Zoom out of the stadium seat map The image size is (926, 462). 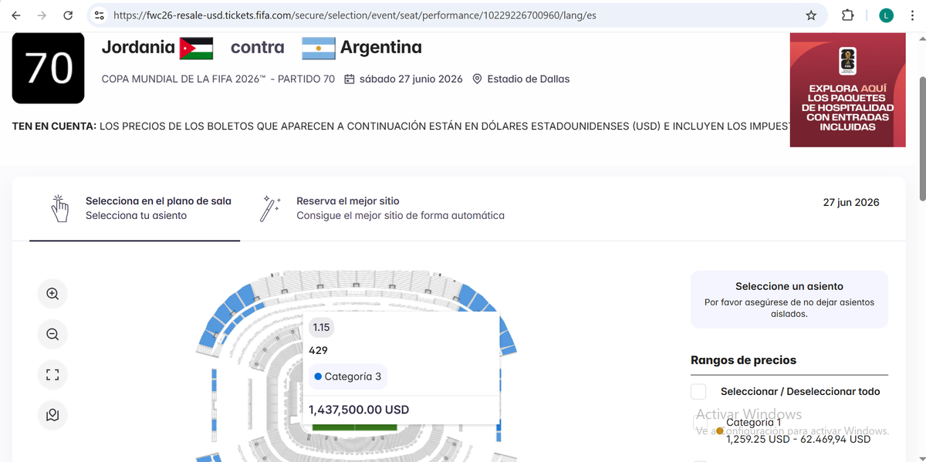(52, 334)
